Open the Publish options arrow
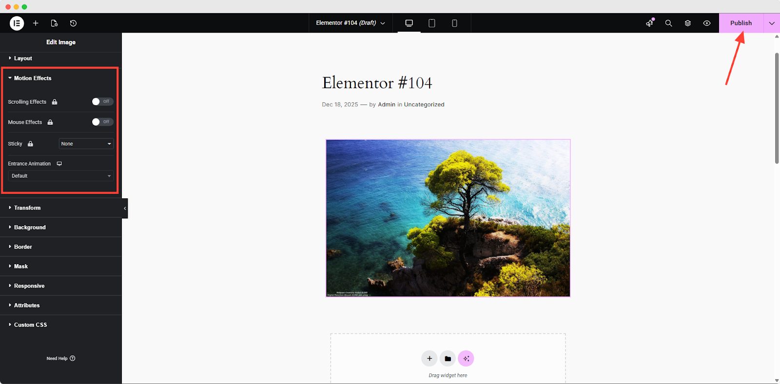The image size is (780, 384). [x=771, y=23]
